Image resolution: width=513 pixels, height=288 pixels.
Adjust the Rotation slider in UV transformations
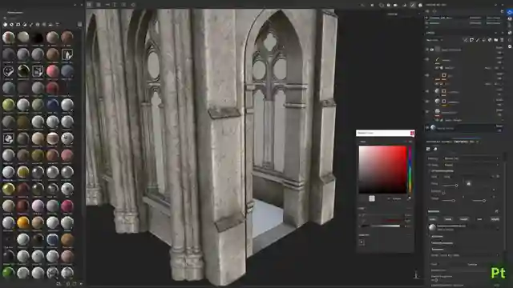coord(444,193)
